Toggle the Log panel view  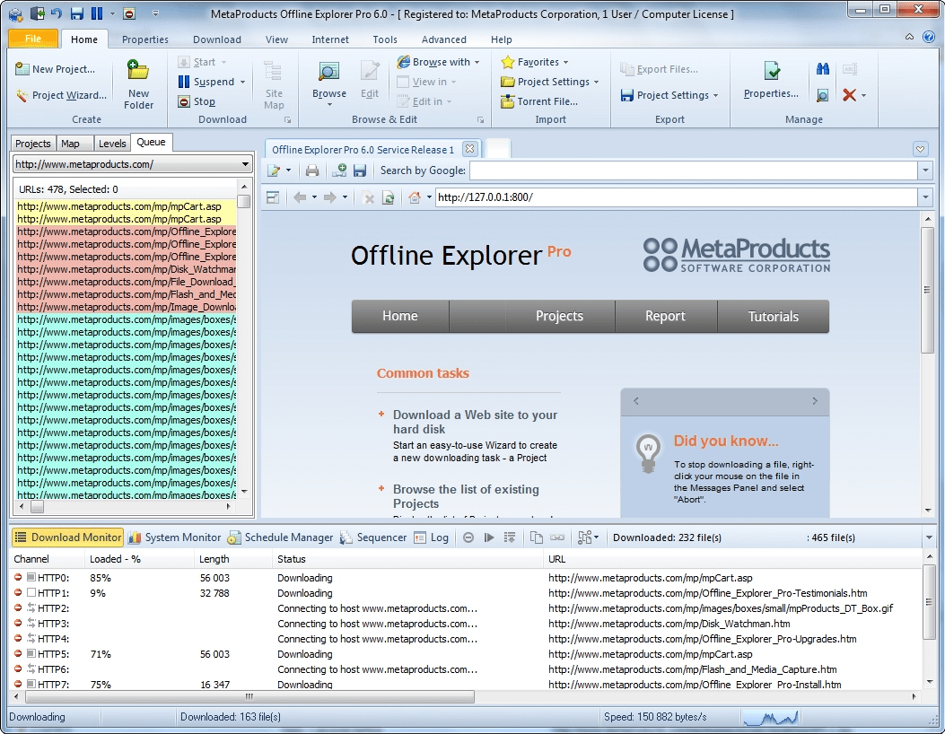click(x=431, y=537)
